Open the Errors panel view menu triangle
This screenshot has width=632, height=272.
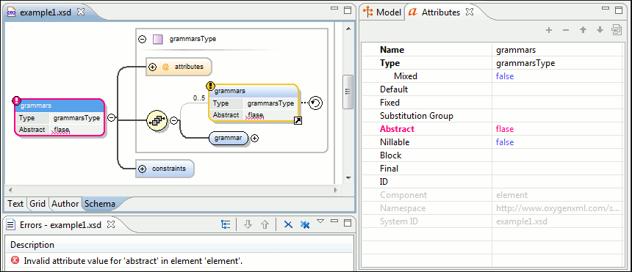pyautogui.click(x=320, y=221)
